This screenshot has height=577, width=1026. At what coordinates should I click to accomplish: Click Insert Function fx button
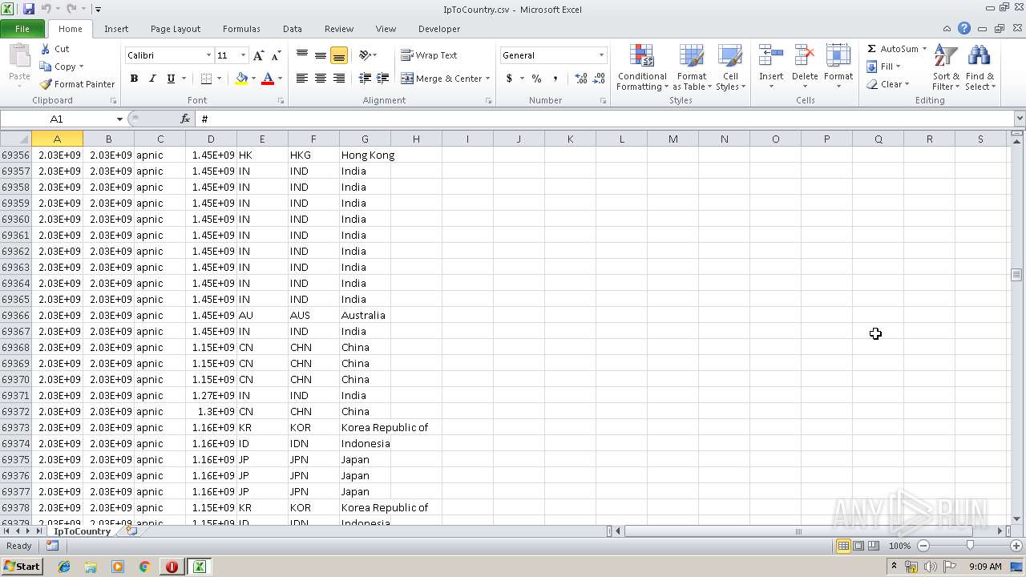(x=185, y=119)
